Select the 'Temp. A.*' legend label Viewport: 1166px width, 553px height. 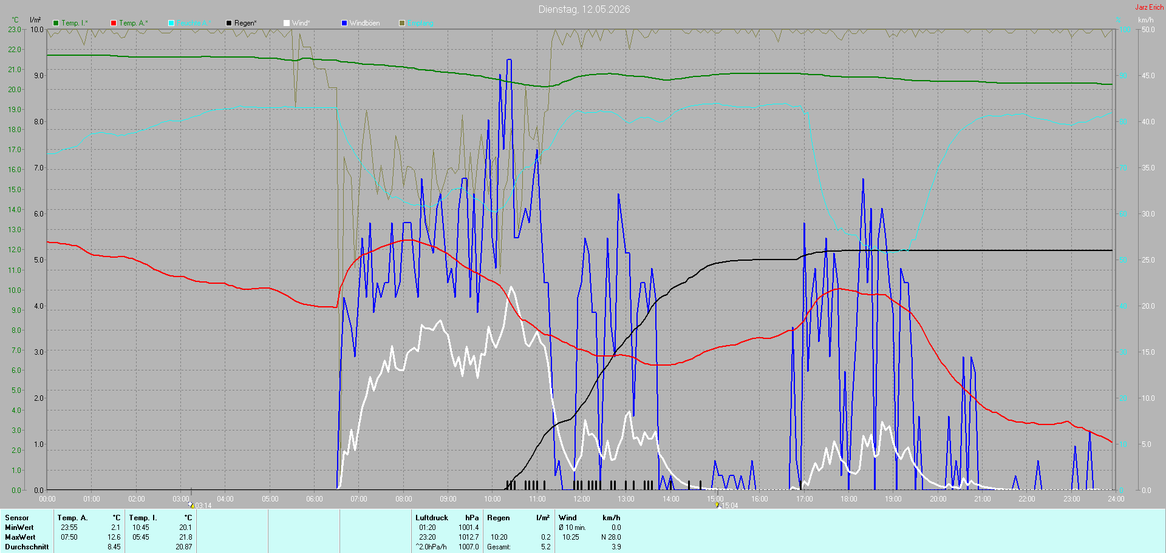click(134, 23)
